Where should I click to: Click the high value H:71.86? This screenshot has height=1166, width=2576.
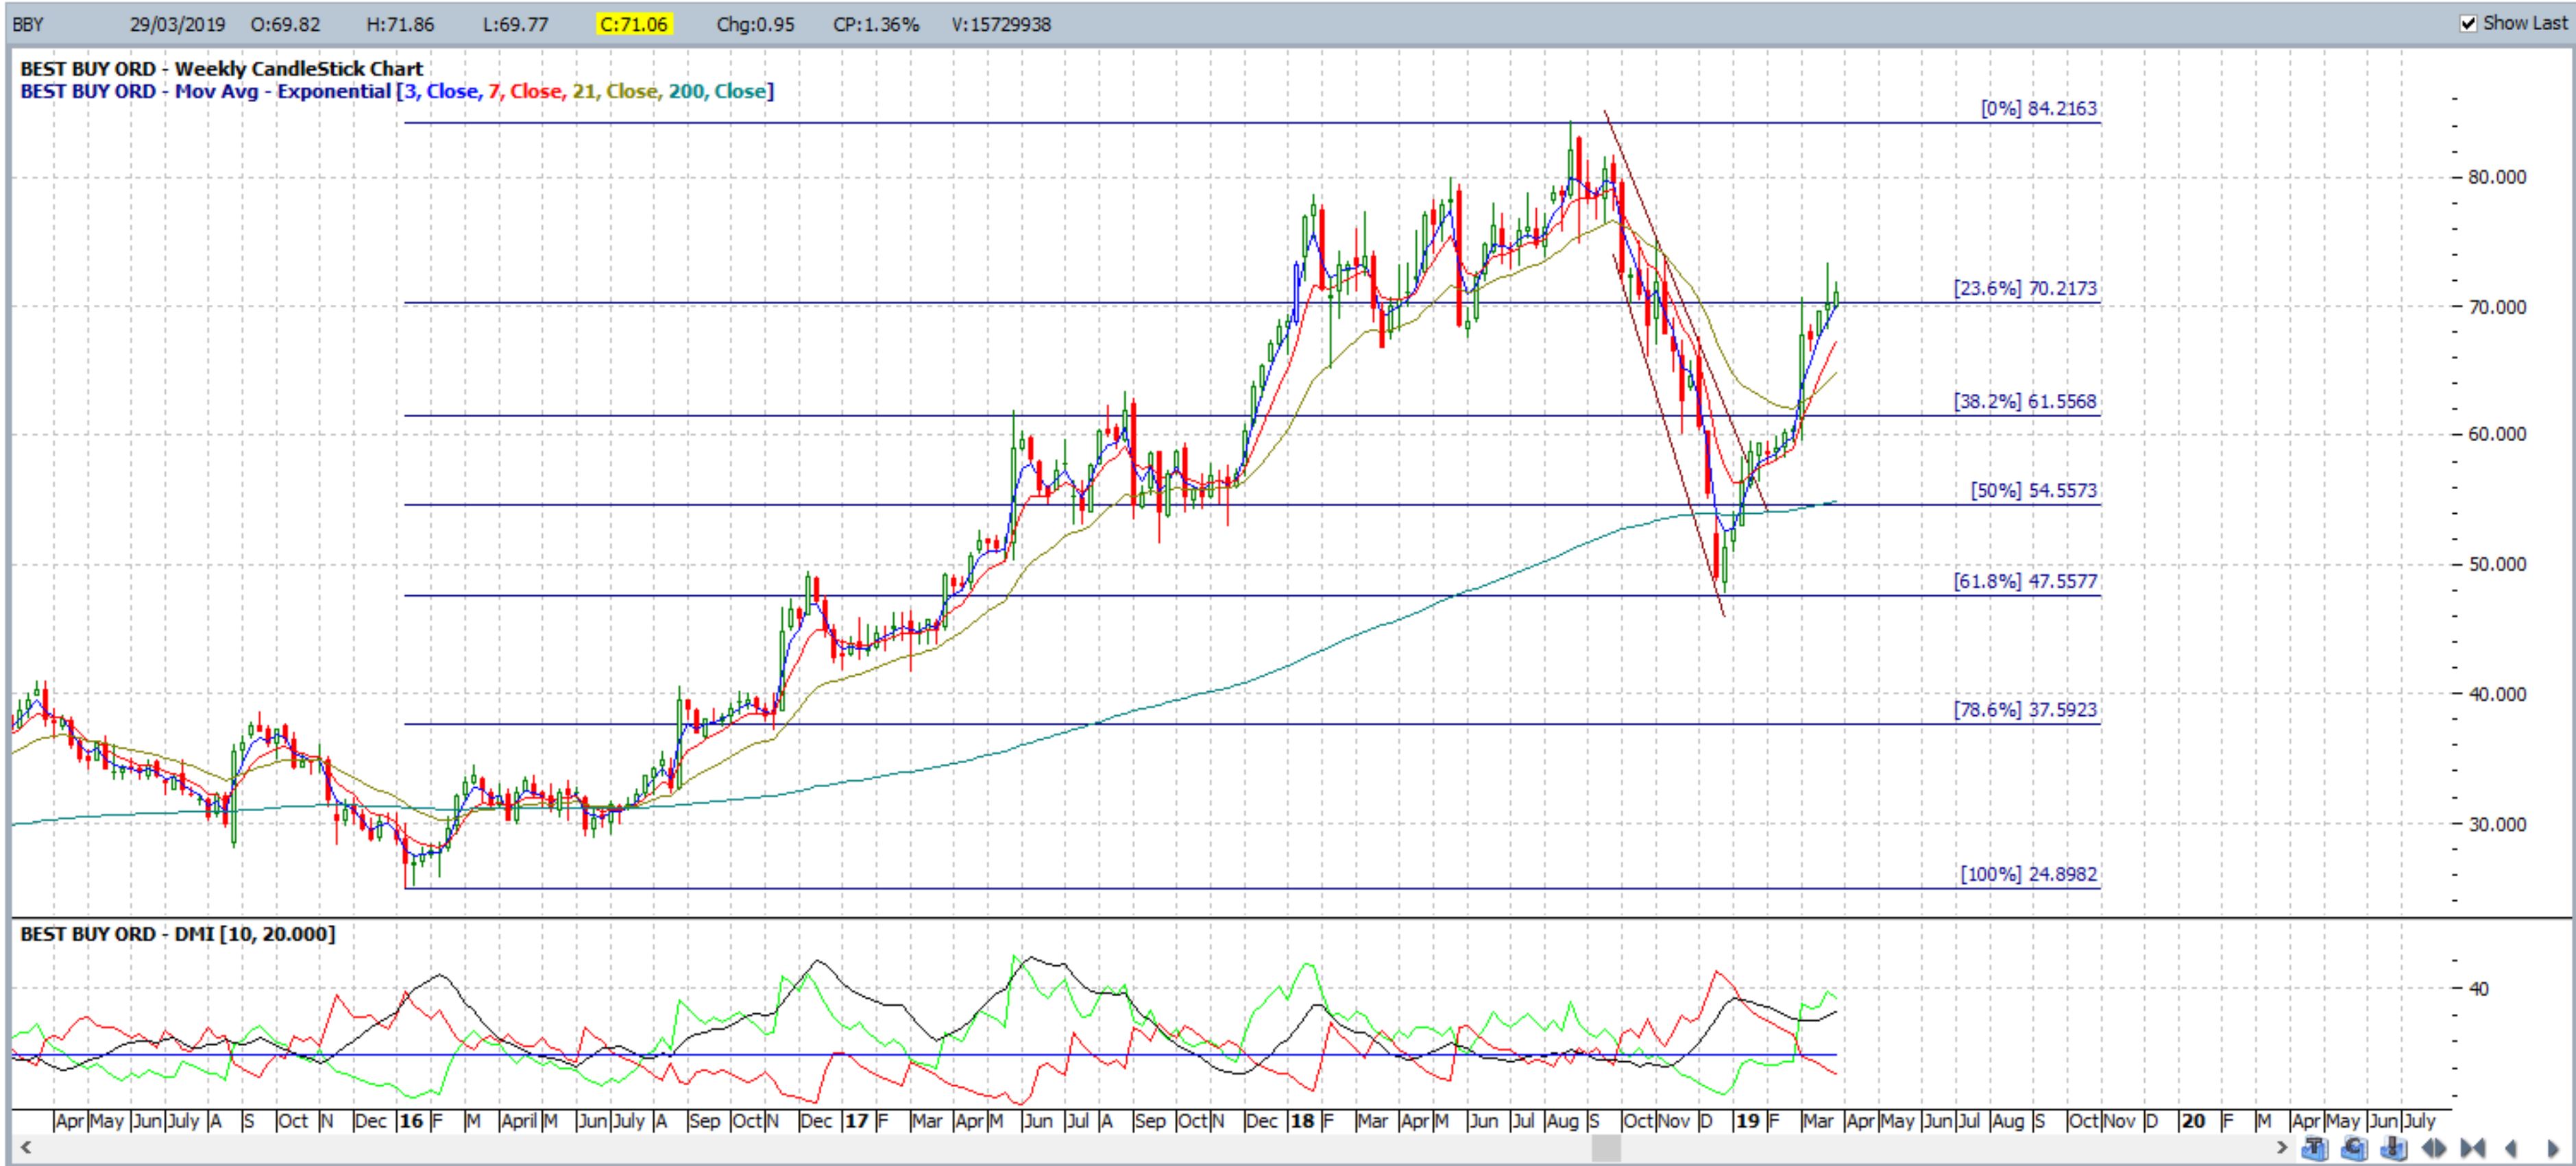click(x=400, y=24)
